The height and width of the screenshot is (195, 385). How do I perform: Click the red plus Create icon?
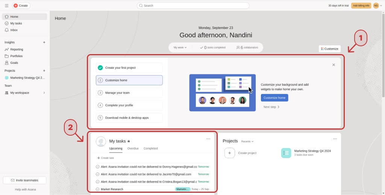click(16, 6)
